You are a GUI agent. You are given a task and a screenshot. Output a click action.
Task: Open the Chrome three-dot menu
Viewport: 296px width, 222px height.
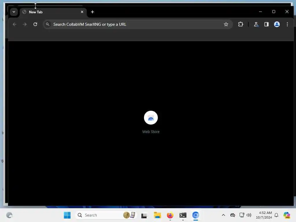[x=287, y=24]
